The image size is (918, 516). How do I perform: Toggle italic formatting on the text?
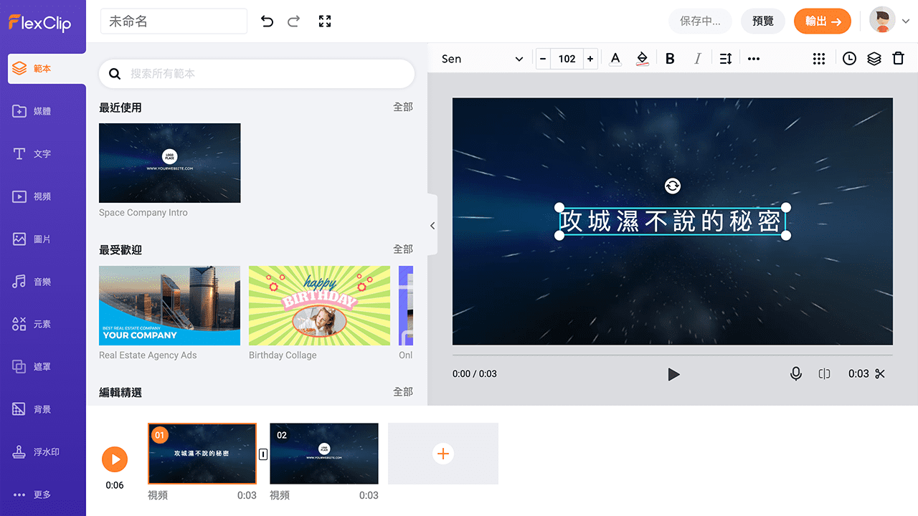pyautogui.click(x=697, y=58)
